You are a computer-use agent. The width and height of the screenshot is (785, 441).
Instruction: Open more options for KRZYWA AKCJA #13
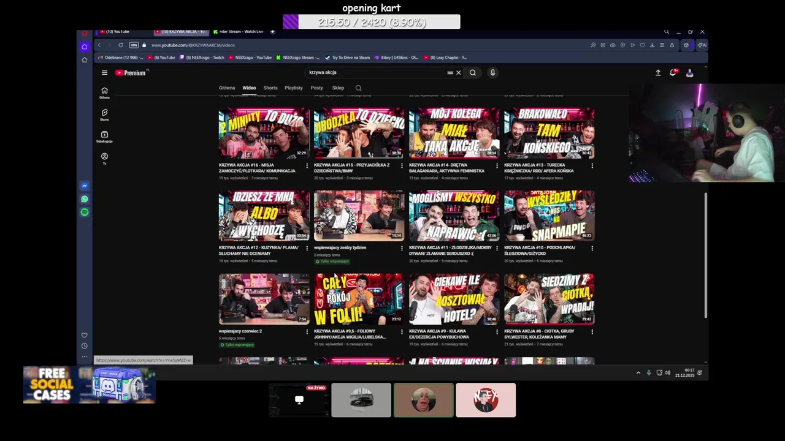(592, 165)
